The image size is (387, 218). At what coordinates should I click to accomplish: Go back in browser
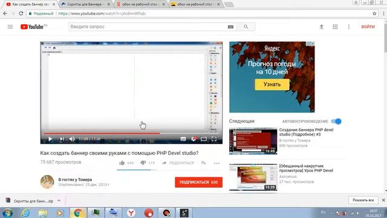click(x=5, y=13)
